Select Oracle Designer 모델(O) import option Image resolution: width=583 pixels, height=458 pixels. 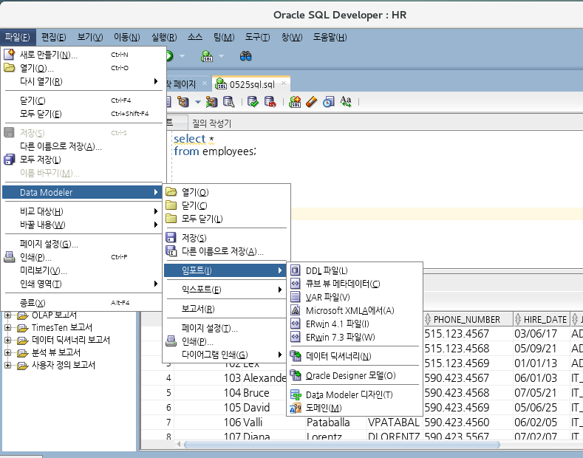pyautogui.click(x=355, y=376)
